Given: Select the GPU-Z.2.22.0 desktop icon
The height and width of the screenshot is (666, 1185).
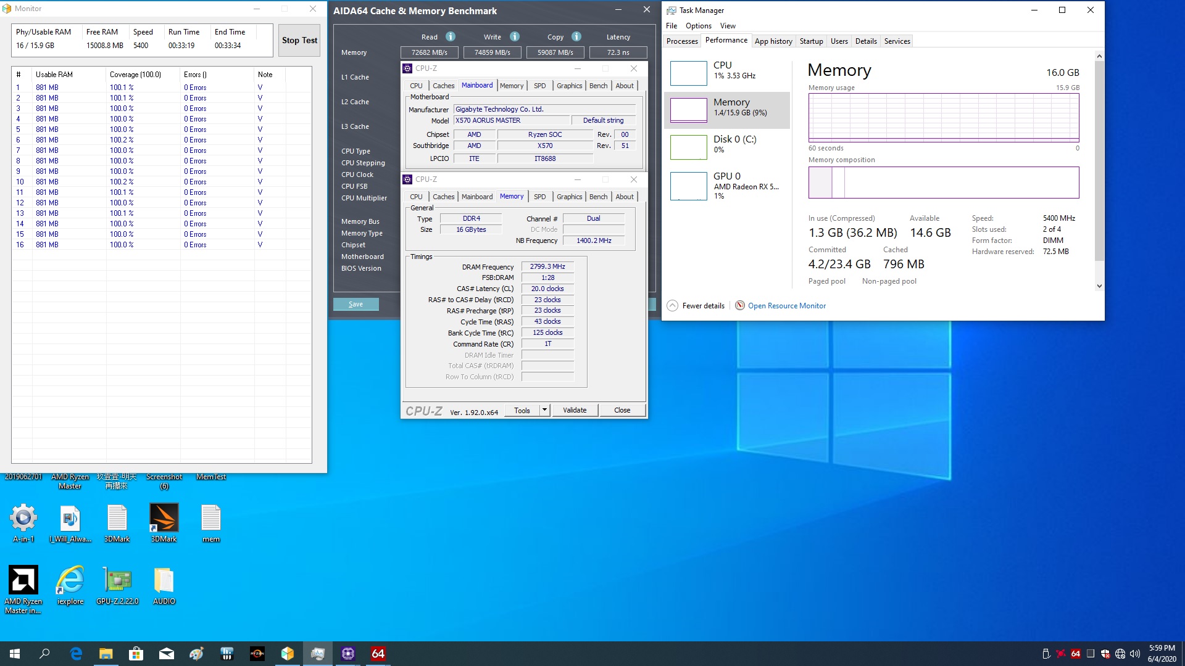Looking at the screenshot, I should (x=117, y=585).
